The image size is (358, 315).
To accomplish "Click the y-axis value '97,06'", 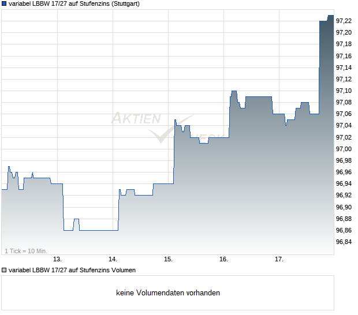I will [344, 114].
